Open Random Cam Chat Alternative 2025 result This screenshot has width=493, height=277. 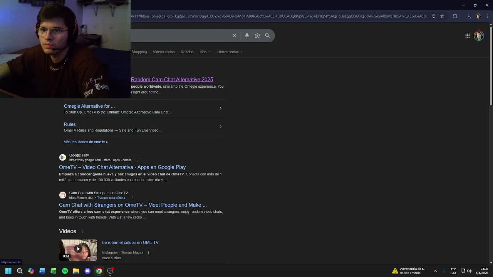click(172, 80)
